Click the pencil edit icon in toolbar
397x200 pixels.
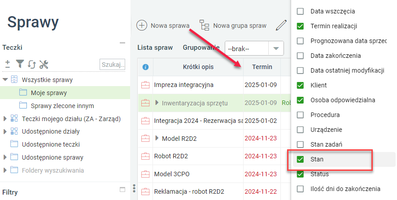coord(281,25)
